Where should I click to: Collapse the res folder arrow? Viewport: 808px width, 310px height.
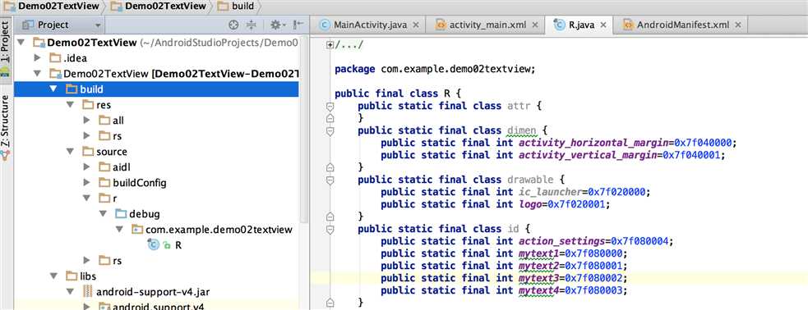pos(70,105)
